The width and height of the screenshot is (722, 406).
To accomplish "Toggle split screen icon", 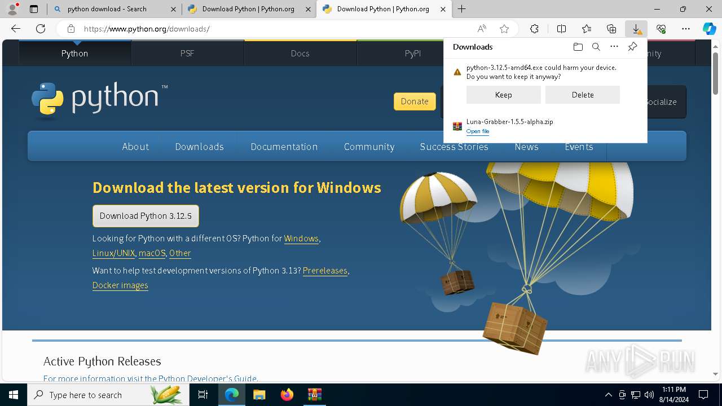I will point(561,29).
